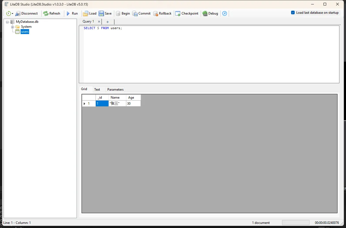
Task: Add a new query tab
Action: point(108,22)
